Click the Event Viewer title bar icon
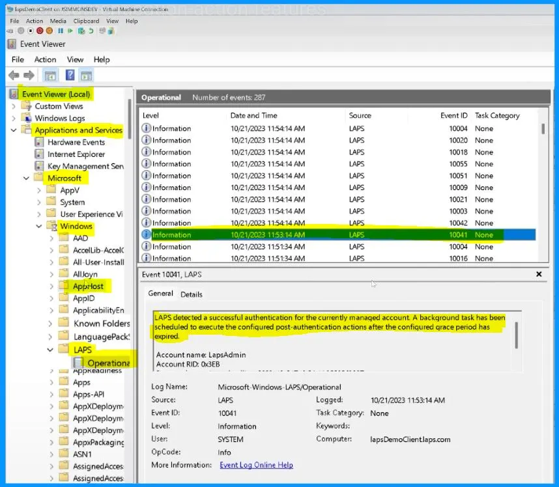The image size is (559, 487). pyautogui.click(x=12, y=44)
